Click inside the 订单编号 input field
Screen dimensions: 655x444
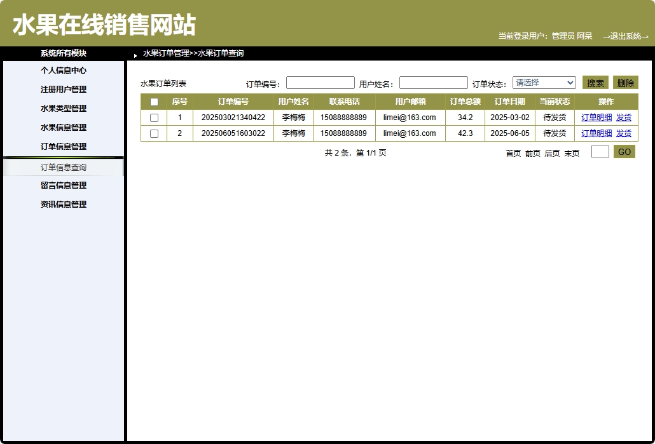(x=320, y=82)
